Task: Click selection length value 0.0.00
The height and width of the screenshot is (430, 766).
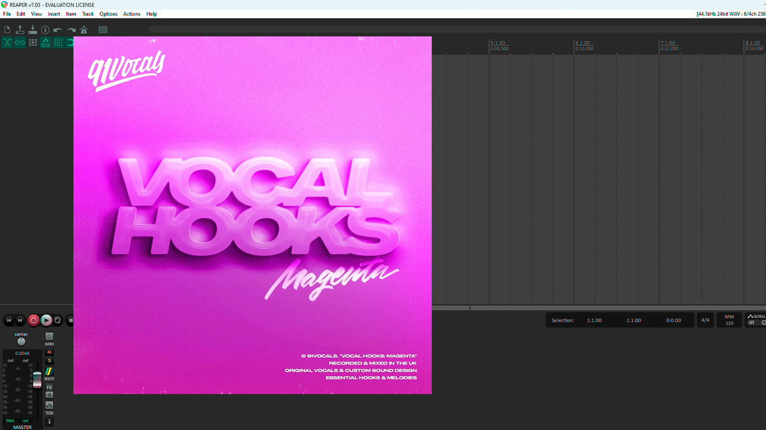Action: click(x=673, y=320)
